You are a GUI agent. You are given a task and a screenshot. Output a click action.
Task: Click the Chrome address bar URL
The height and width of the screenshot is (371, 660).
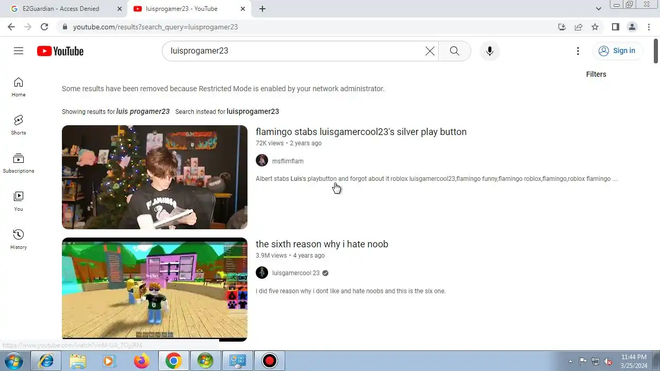(x=155, y=27)
